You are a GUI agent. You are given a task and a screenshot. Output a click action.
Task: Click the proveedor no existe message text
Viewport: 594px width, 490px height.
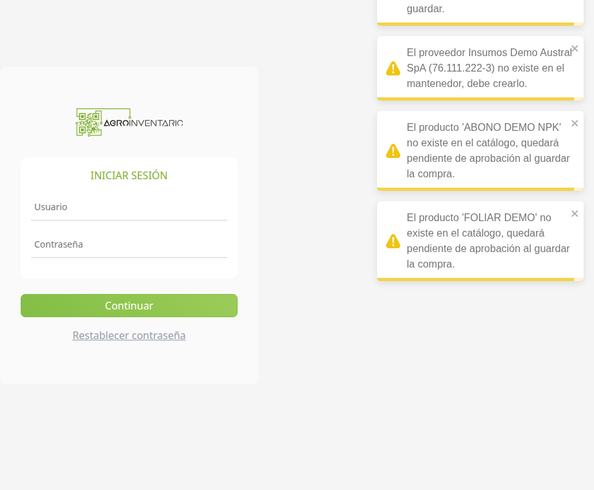click(489, 68)
